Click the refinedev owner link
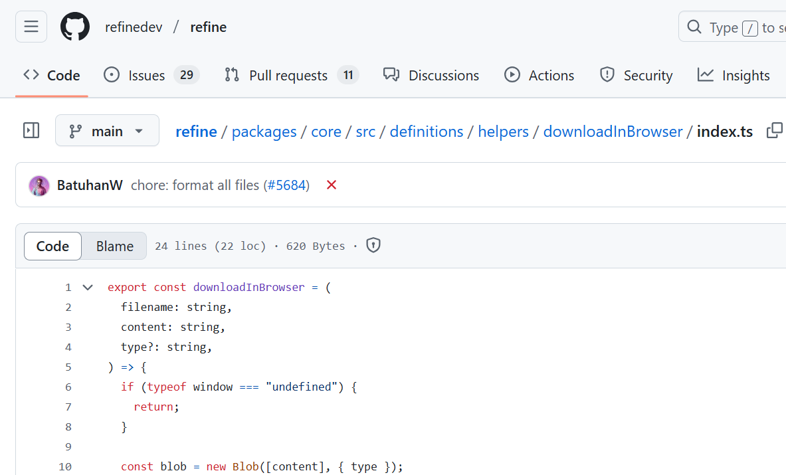The image size is (786, 475). click(x=134, y=27)
